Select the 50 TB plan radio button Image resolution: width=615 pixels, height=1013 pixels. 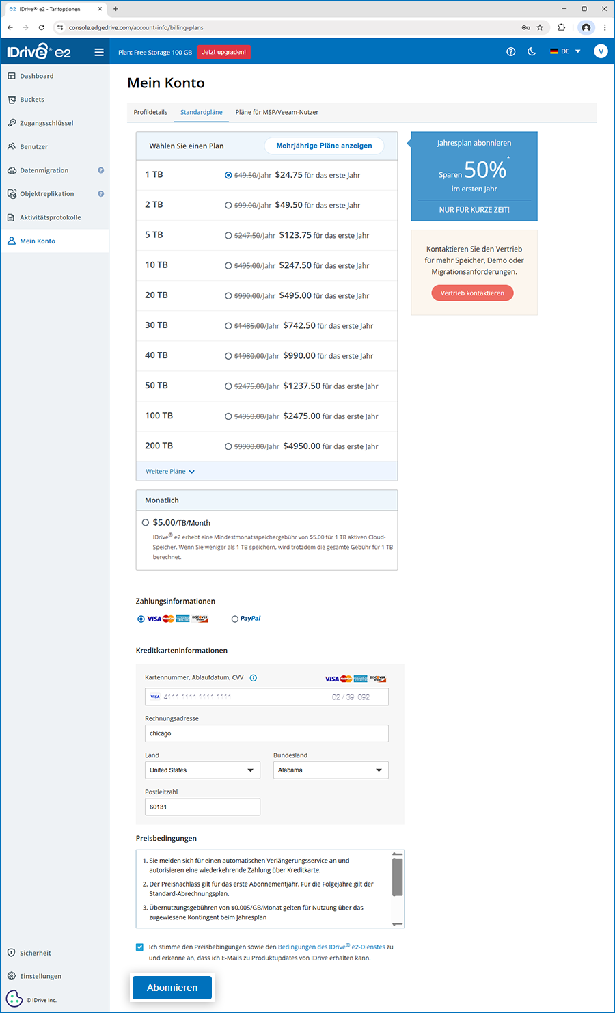coord(228,386)
